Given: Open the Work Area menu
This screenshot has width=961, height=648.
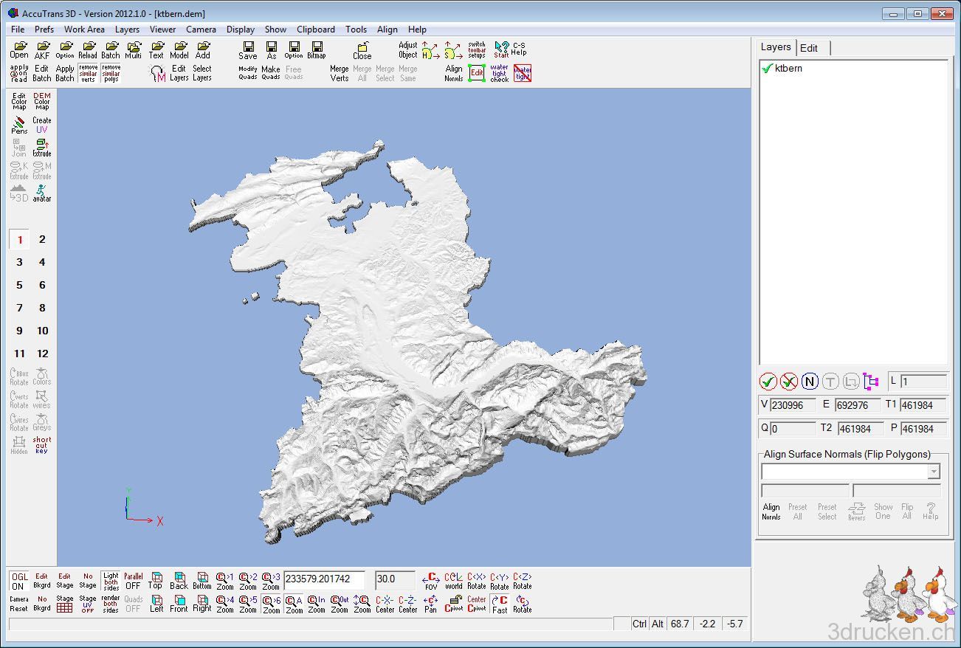Looking at the screenshot, I should [84, 30].
